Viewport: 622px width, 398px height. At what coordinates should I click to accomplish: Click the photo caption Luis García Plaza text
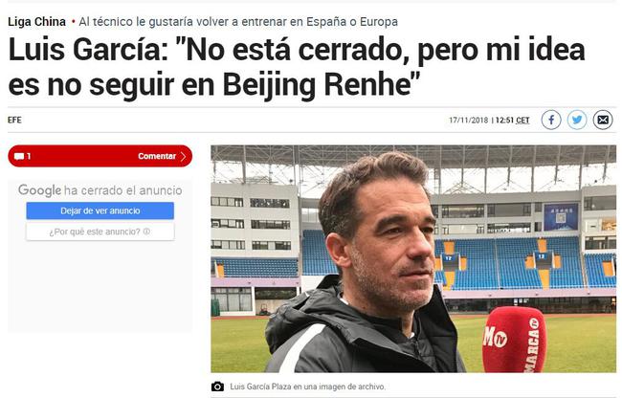tap(307, 387)
